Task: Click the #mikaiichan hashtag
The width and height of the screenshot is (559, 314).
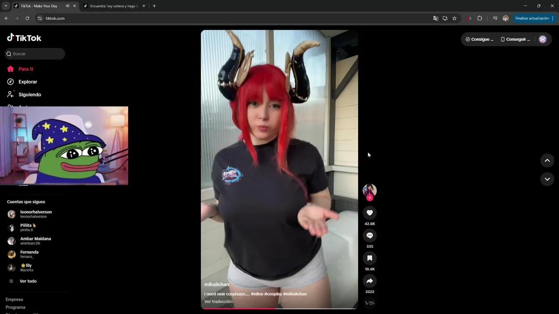Action: tap(295, 294)
